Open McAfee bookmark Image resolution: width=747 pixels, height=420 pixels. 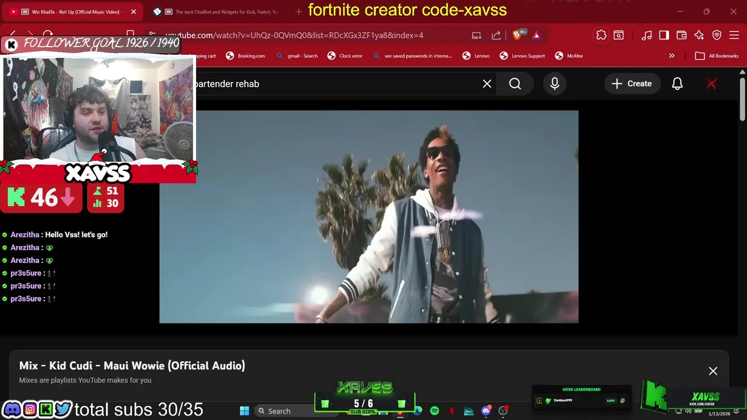pos(569,56)
